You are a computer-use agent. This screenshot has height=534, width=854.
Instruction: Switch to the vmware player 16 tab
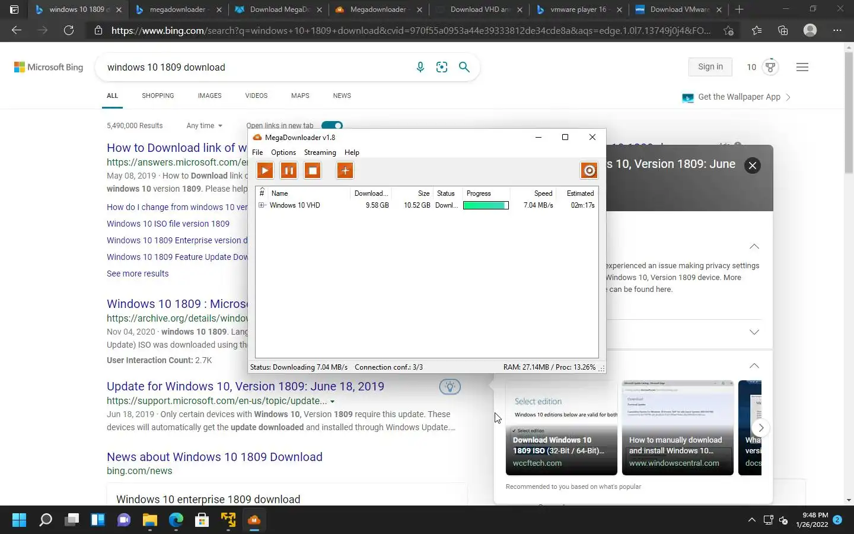coord(580,9)
